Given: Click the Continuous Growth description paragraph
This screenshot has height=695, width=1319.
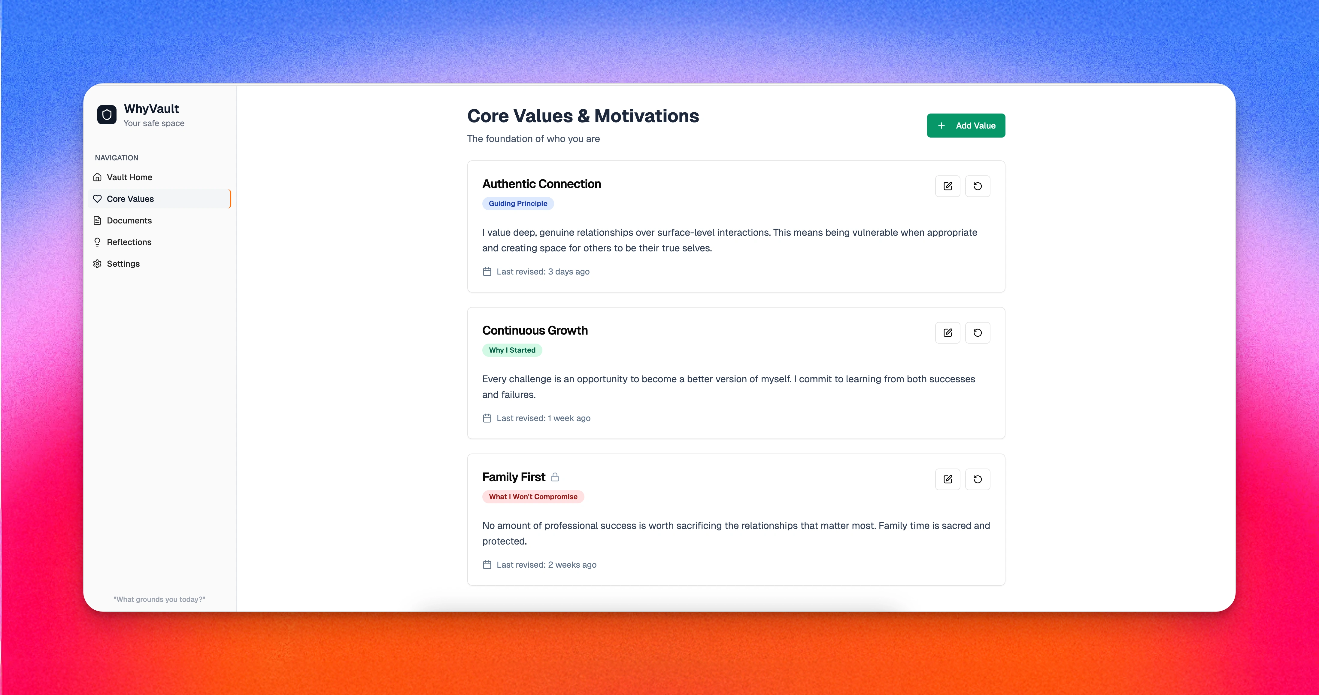Looking at the screenshot, I should click(x=729, y=387).
